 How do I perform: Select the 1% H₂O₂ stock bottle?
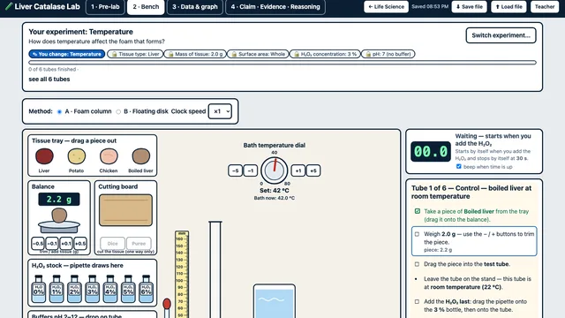[x=56, y=289]
